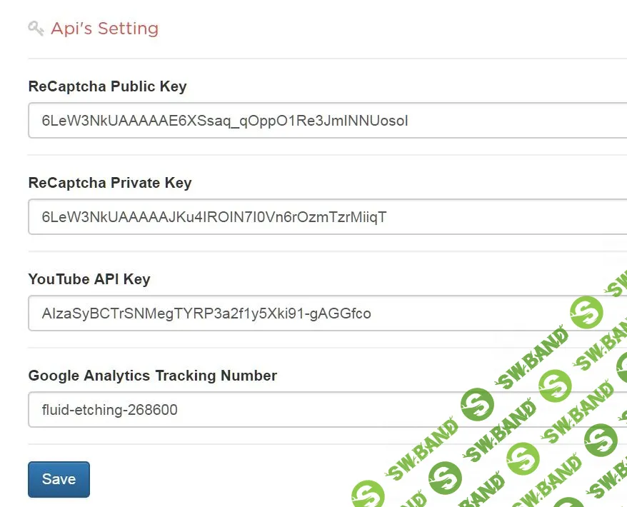Click the Google Analytics Tracking Number label
Screen dimensions: 627x507
click(x=152, y=376)
